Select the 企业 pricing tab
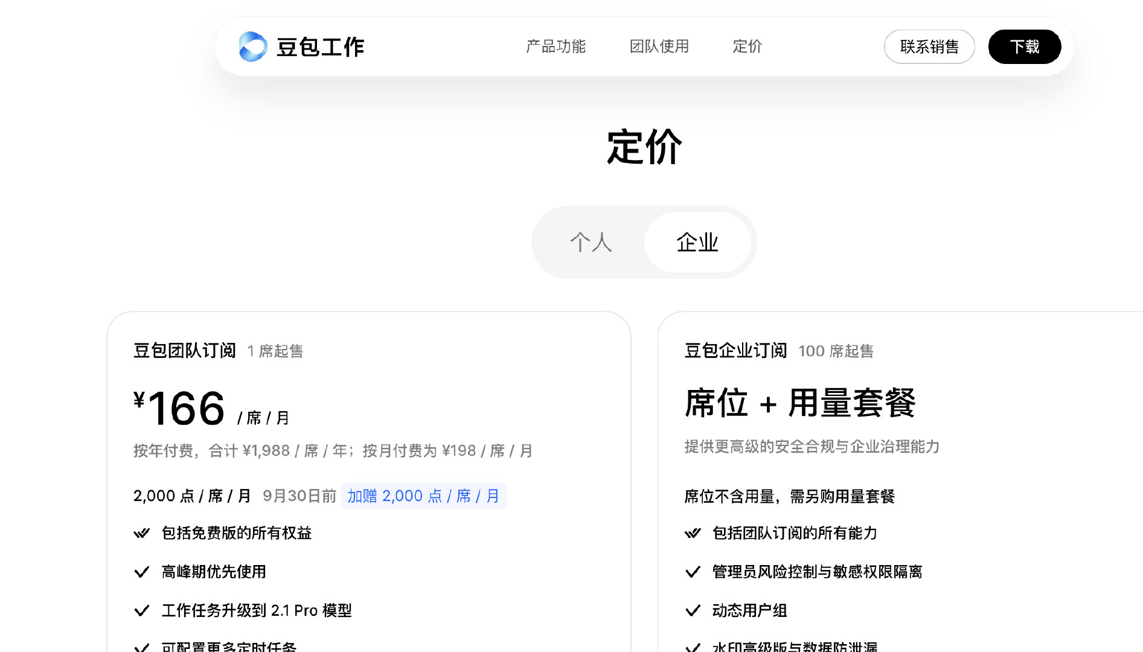Image resolution: width=1143 pixels, height=652 pixels. 697,242
